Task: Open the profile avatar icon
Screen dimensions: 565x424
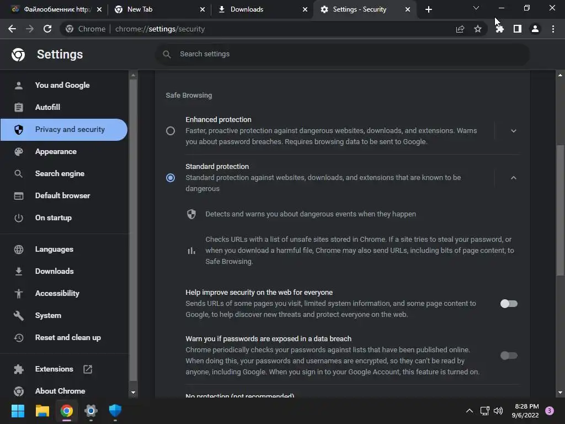Action: (x=535, y=29)
